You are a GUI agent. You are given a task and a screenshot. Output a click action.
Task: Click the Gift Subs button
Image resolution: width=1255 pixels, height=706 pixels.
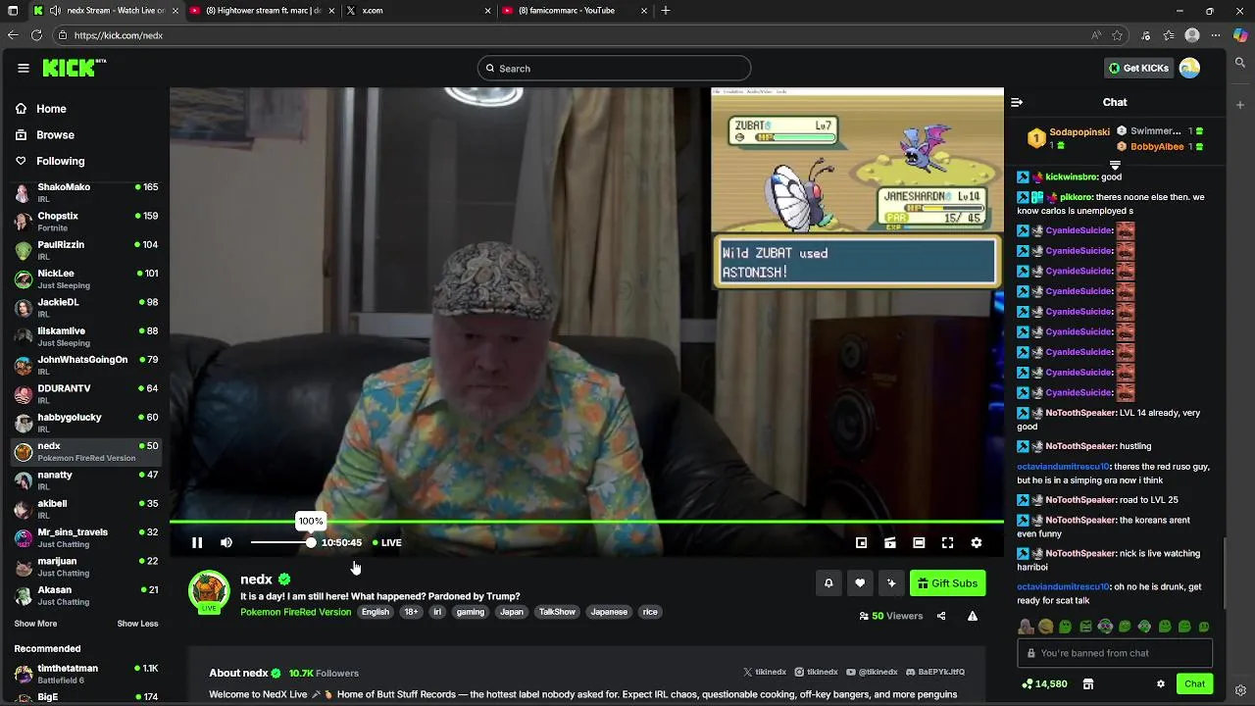[947, 583]
